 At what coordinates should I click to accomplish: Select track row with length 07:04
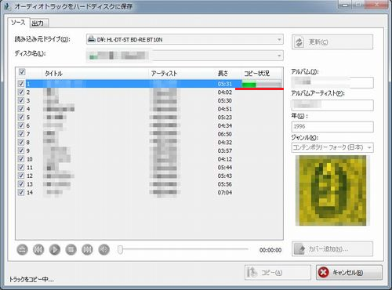[150, 193]
